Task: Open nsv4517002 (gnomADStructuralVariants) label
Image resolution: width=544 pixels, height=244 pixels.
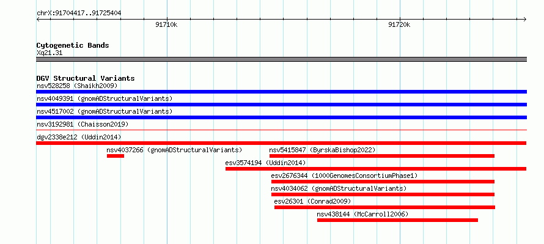Action: 105,111
